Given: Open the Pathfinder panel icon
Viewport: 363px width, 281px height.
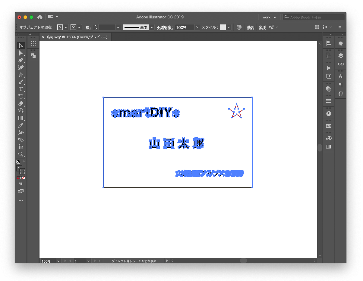Looking at the screenshot, I should coord(329,56).
